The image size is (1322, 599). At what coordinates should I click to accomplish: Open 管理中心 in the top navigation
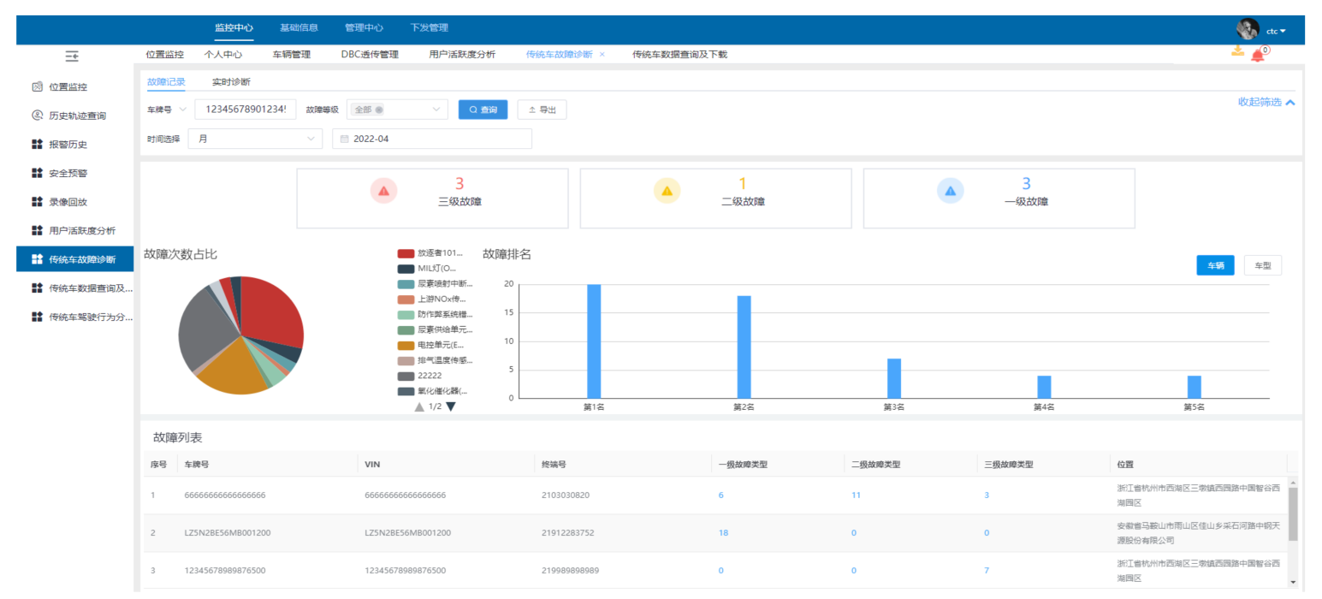364,28
